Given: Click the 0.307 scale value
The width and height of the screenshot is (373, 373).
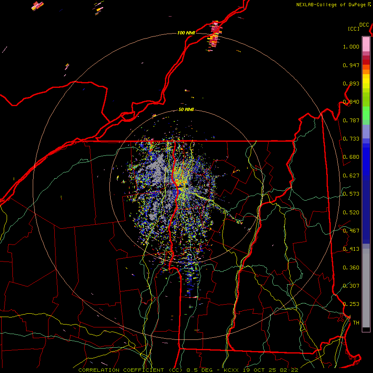Looking at the screenshot, I should [351, 286].
